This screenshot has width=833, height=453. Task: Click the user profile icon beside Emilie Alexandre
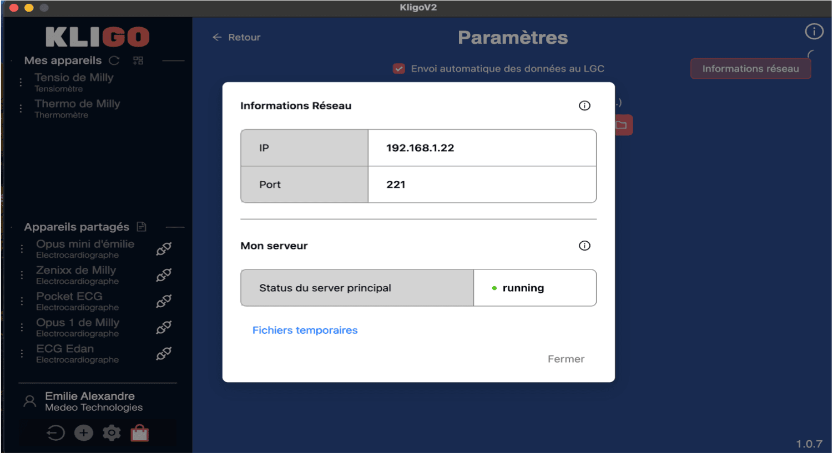tap(29, 401)
